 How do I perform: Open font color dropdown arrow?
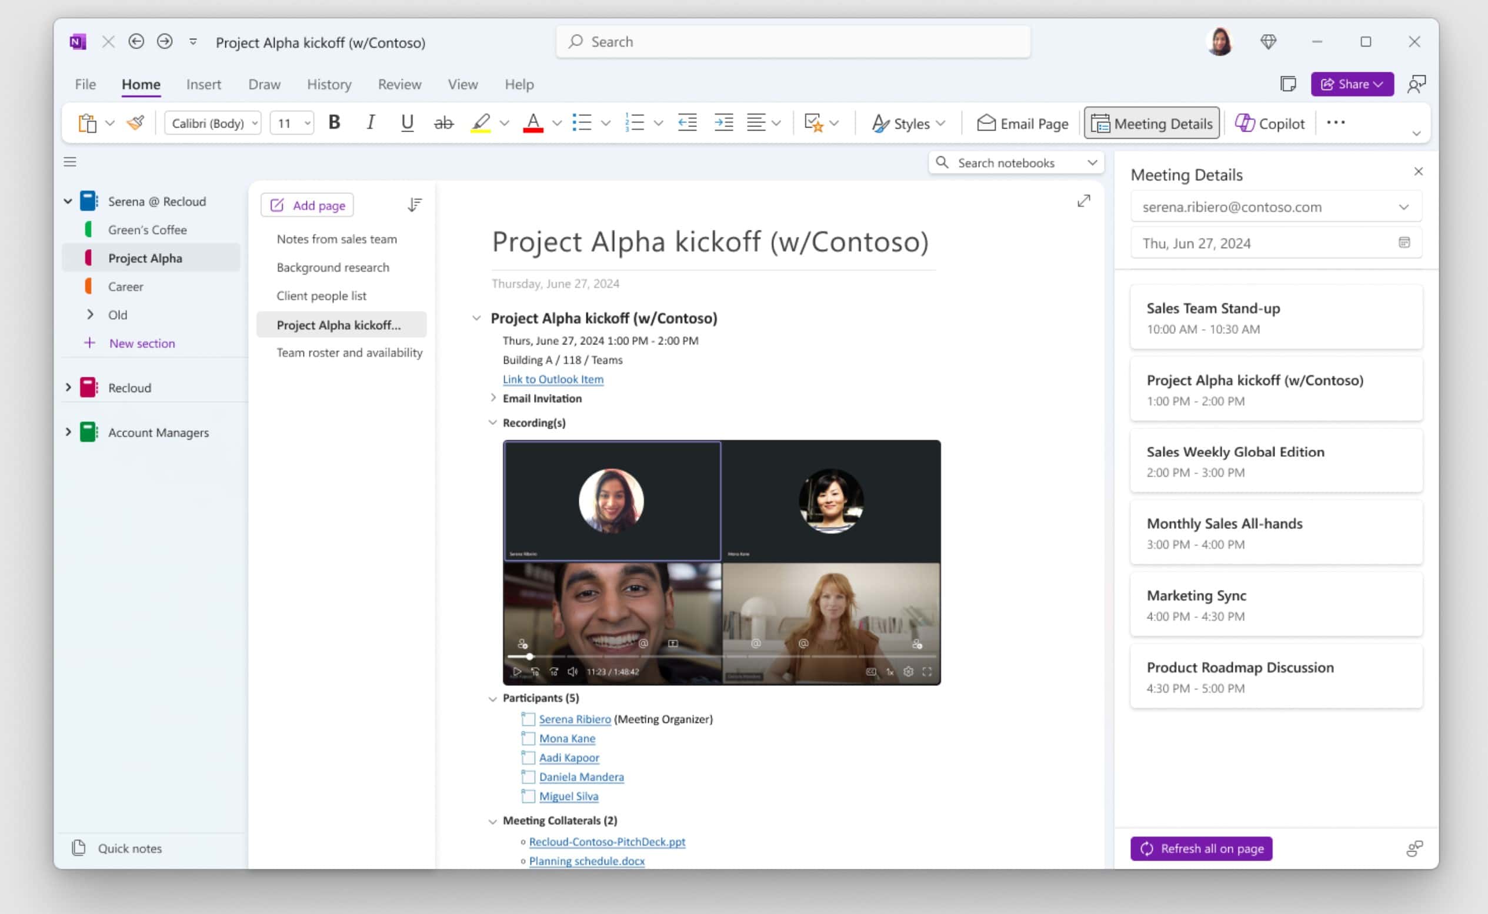point(557,123)
